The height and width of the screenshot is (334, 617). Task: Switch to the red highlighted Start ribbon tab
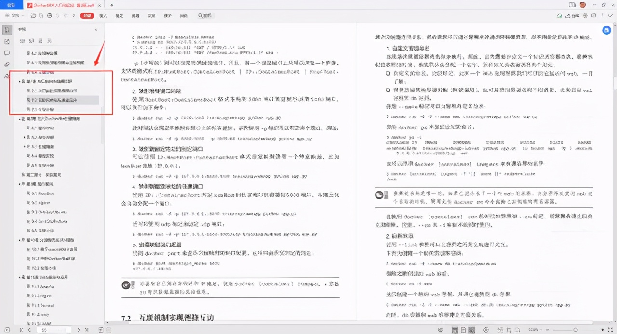[87, 16]
